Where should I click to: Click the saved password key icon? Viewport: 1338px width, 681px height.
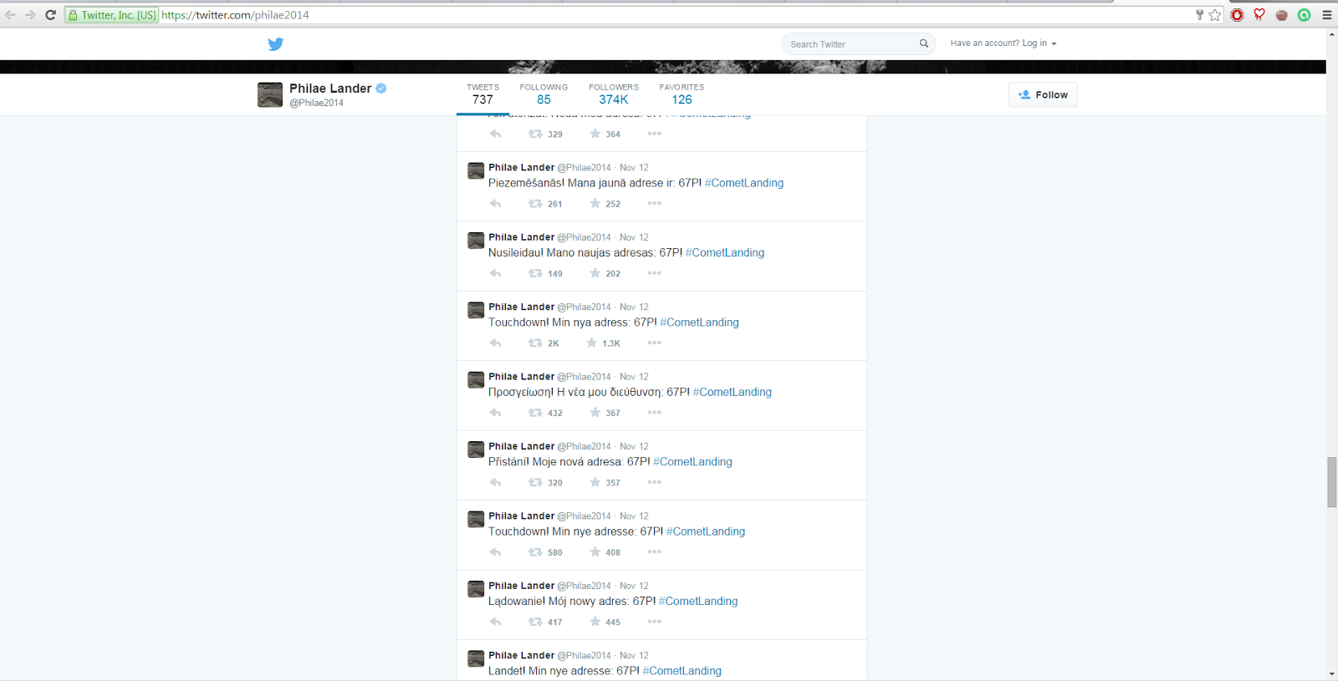[x=1200, y=15]
